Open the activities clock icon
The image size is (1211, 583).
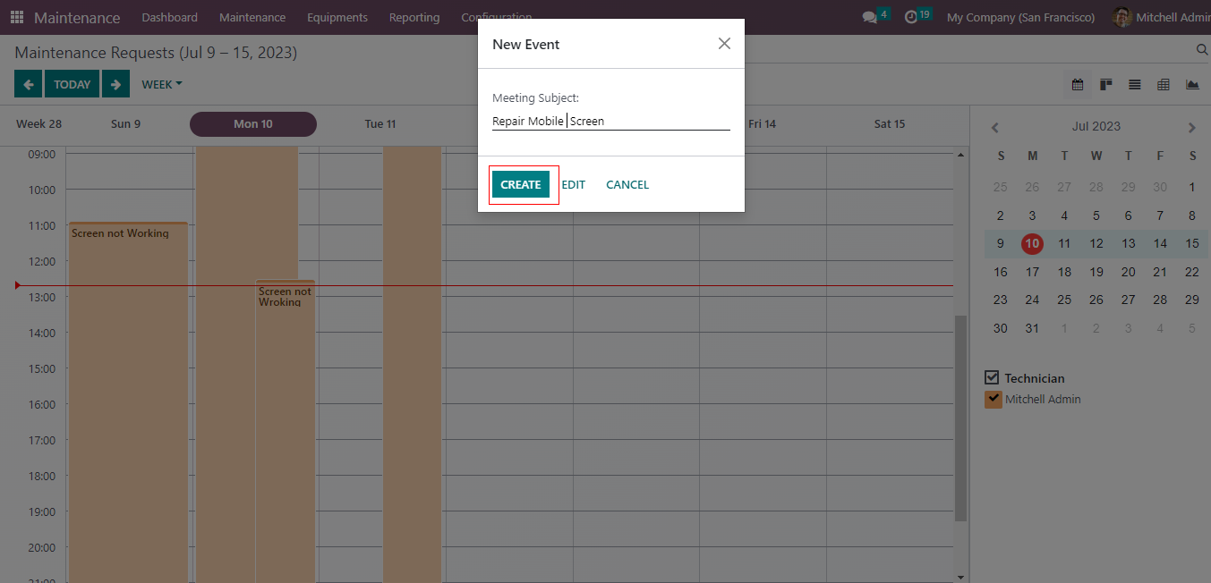911,17
